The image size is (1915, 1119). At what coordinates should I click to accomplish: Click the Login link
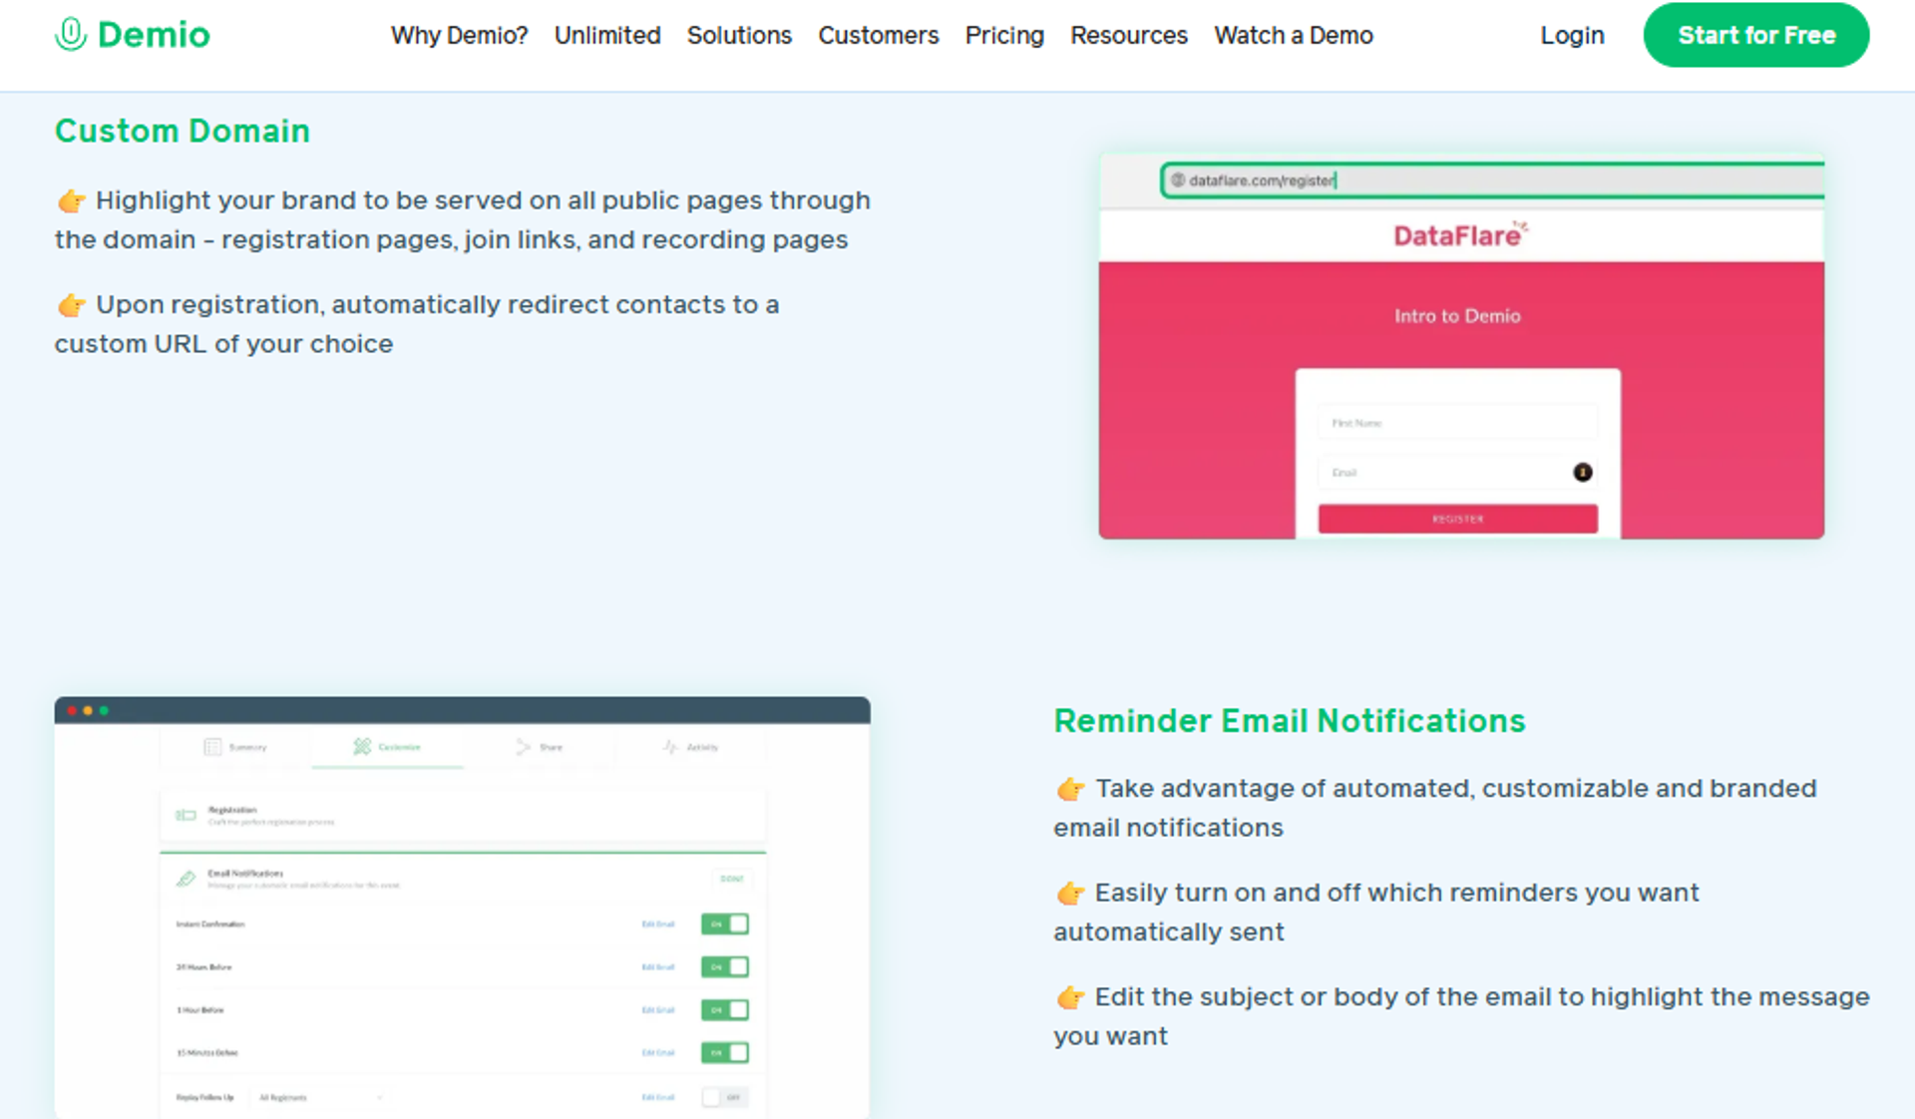pyautogui.click(x=1572, y=36)
